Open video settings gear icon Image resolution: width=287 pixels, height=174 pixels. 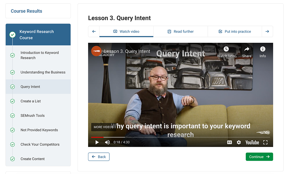[239, 142]
